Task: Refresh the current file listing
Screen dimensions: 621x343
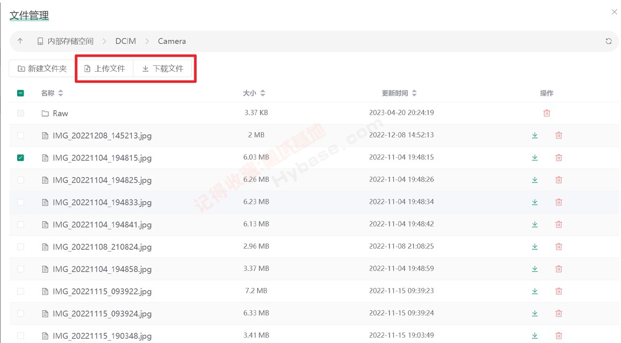Action: (608, 41)
